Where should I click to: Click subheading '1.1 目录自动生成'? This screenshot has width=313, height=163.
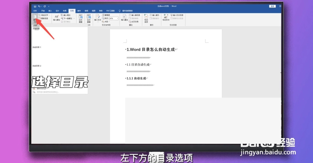click(x=138, y=64)
